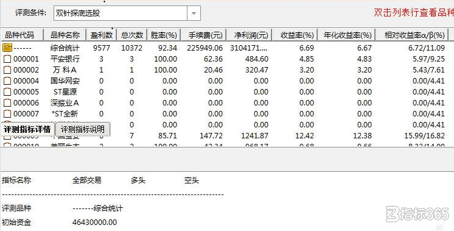
Task: Click win count 9577 in the summary row
Action: tap(102, 48)
